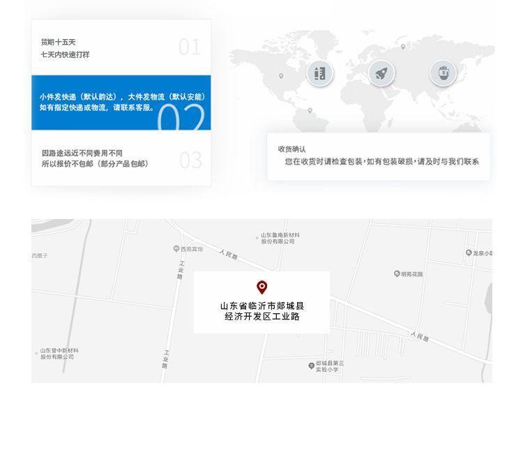This screenshot has height=452, width=523.
Task: Click the rocket icon on world map
Action: point(381,73)
